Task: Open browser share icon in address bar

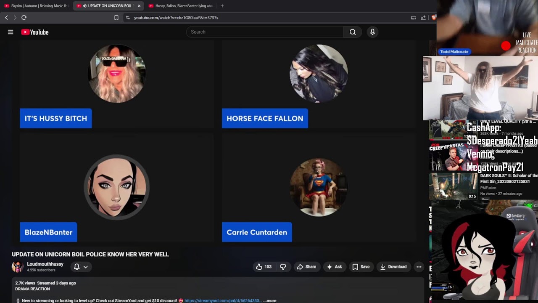Action: pyautogui.click(x=423, y=18)
